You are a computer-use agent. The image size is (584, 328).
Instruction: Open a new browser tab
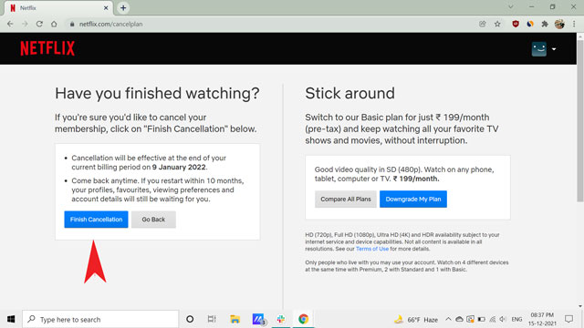(x=123, y=8)
